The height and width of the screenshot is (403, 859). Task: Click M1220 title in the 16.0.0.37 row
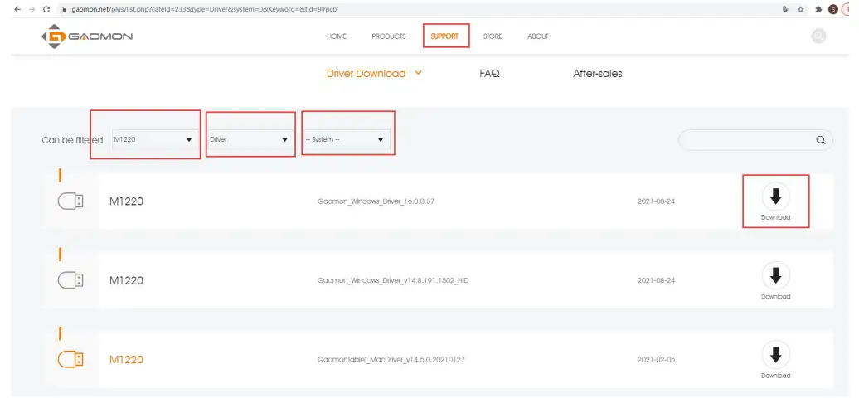coord(127,201)
